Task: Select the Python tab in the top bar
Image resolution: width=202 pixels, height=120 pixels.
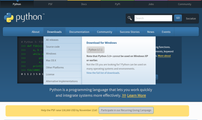Action: [17, 4]
